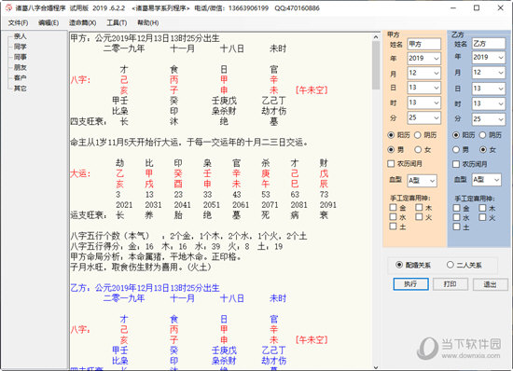Check 水 element for 甲方
This screenshot has height=371, width=513.
click(x=394, y=217)
